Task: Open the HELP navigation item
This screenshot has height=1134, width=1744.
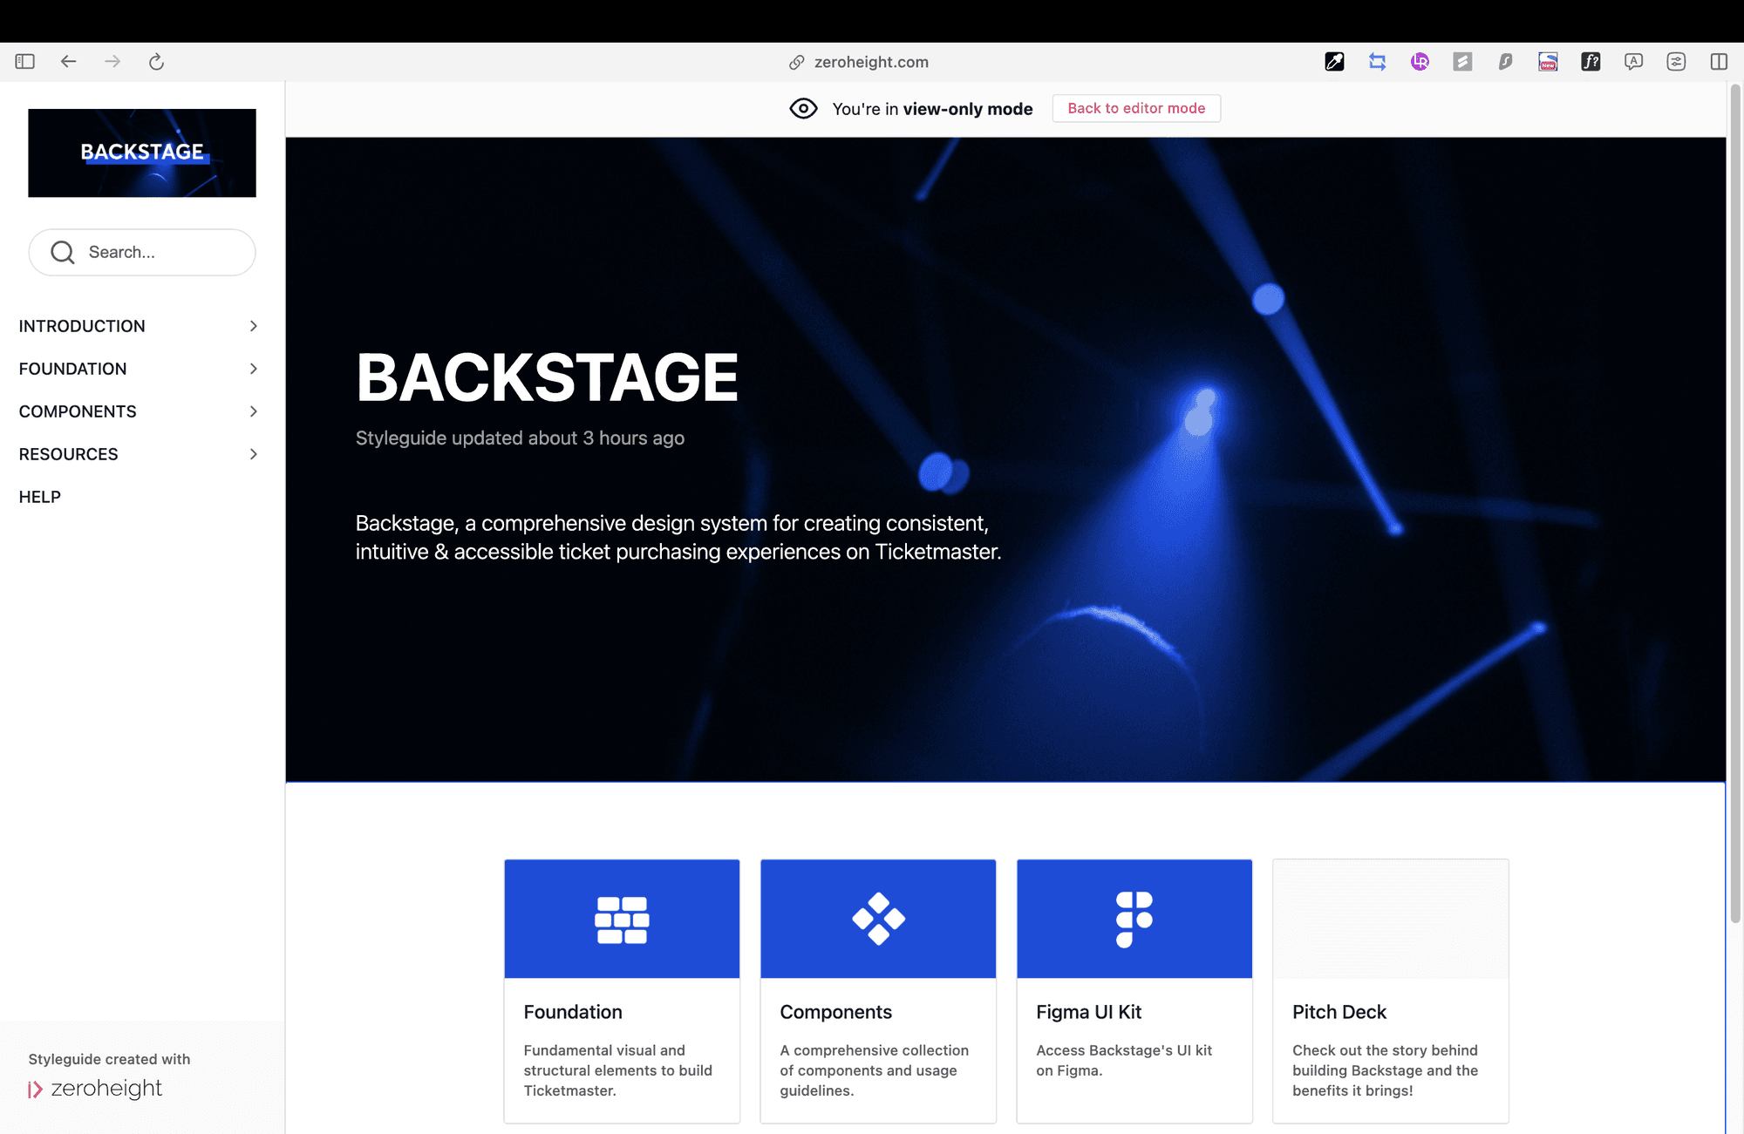Action: point(40,497)
